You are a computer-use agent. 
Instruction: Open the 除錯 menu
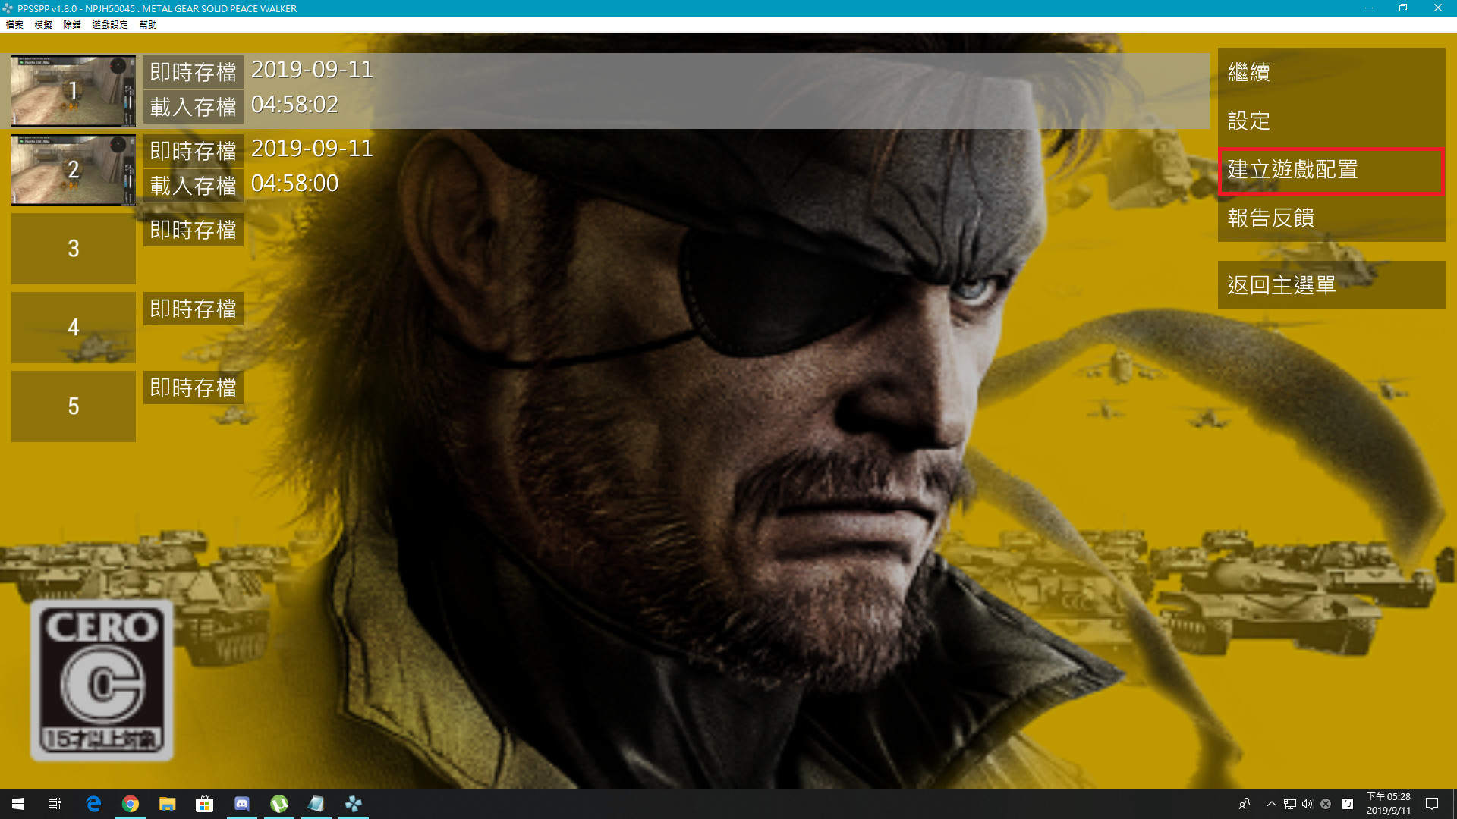72,25
